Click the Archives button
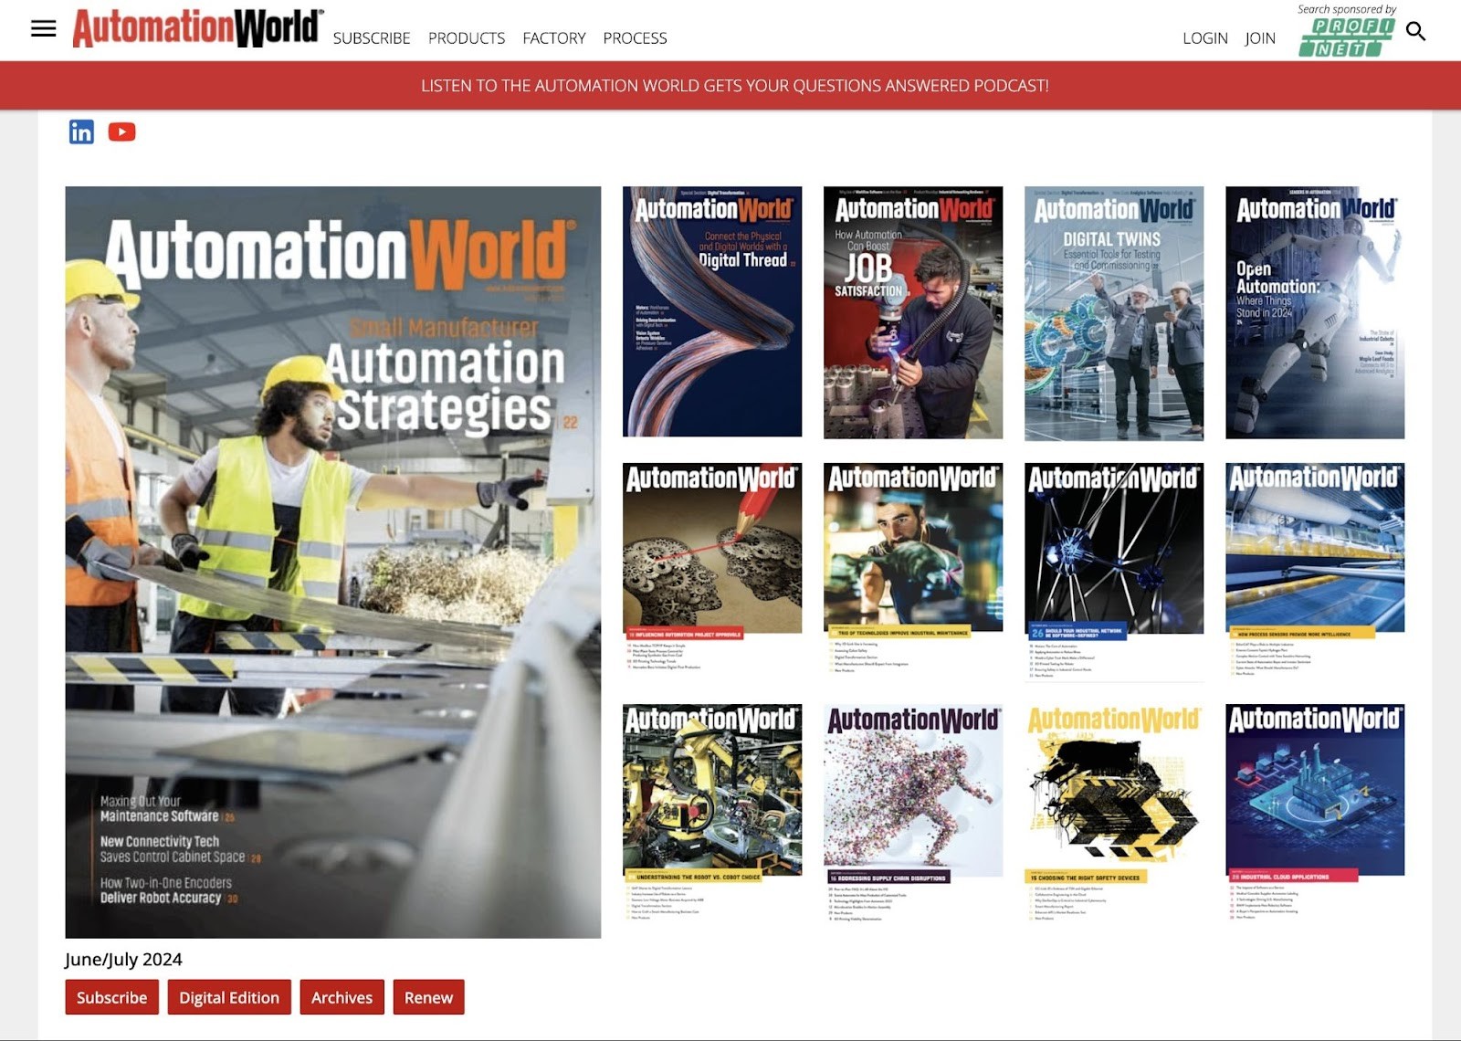This screenshot has height=1041, width=1461. [342, 997]
